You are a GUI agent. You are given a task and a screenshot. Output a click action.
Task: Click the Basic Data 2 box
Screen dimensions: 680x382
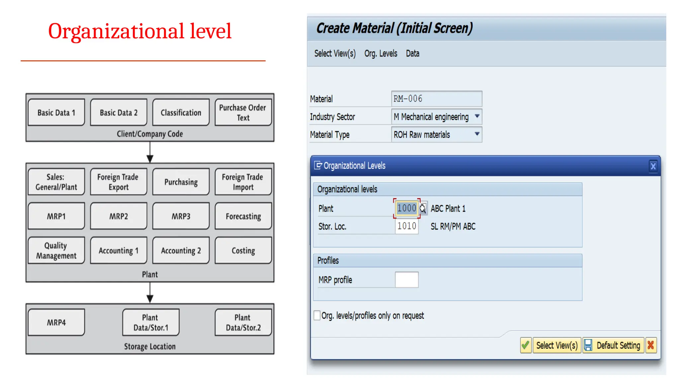(119, 112)
